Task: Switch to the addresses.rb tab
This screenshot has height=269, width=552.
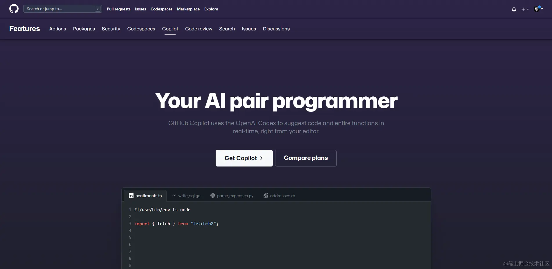Action: coord(279,196)
